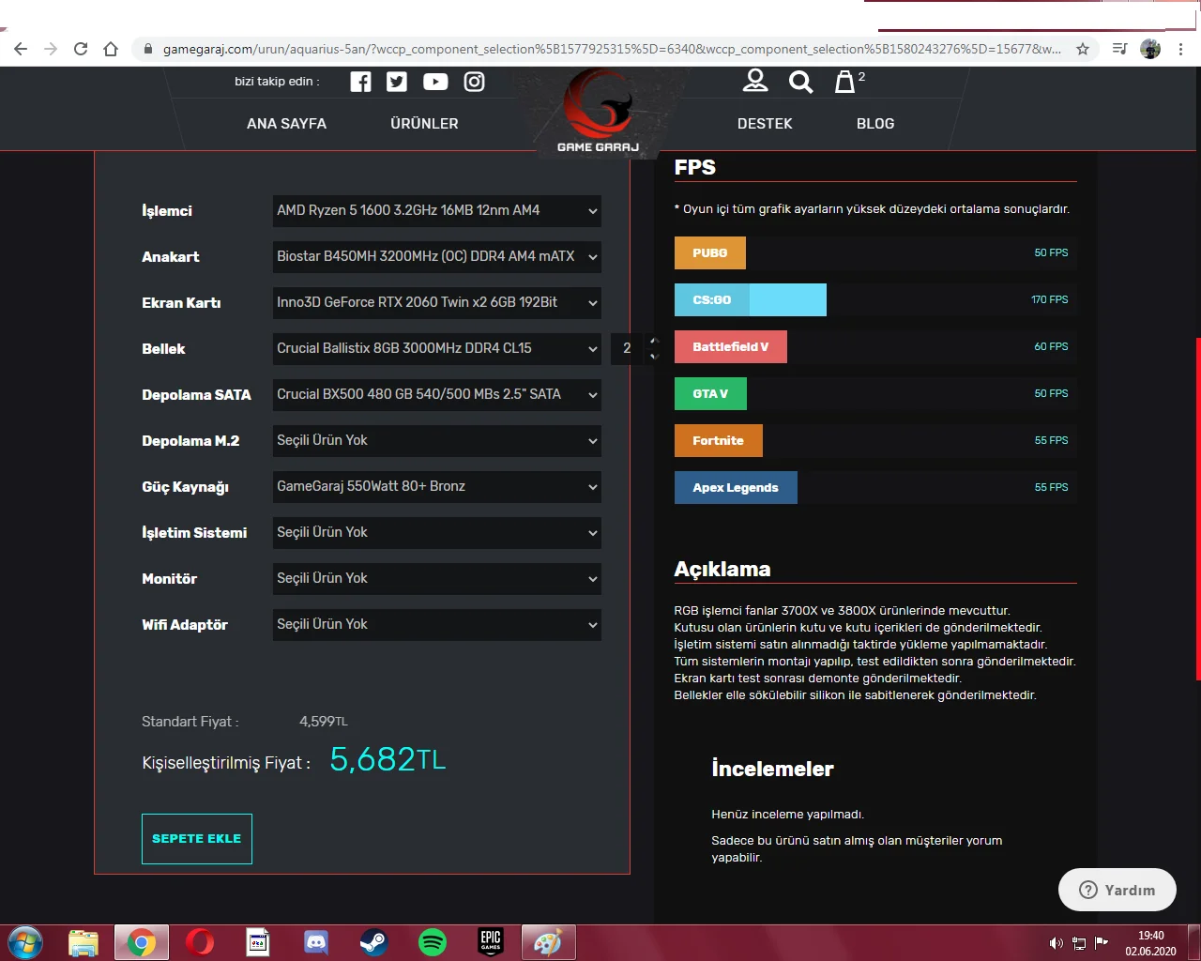The height and width of the screenshot is (961, 1201).
Task: Click the network tray icon
Action: coord(1079,943)
